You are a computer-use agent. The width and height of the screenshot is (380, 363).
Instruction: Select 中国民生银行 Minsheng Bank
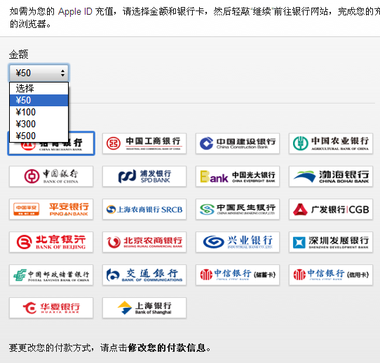pos(238,209)
